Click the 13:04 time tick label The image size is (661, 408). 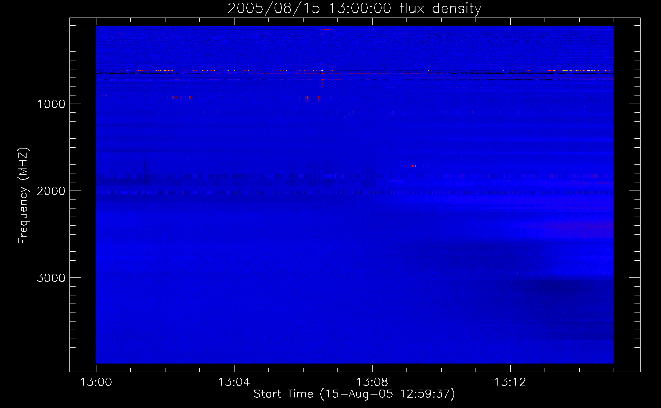234,382
